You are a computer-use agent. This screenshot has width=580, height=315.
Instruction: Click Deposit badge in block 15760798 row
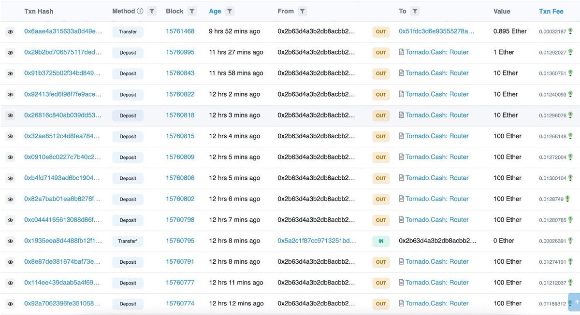[x=128, y=220]
